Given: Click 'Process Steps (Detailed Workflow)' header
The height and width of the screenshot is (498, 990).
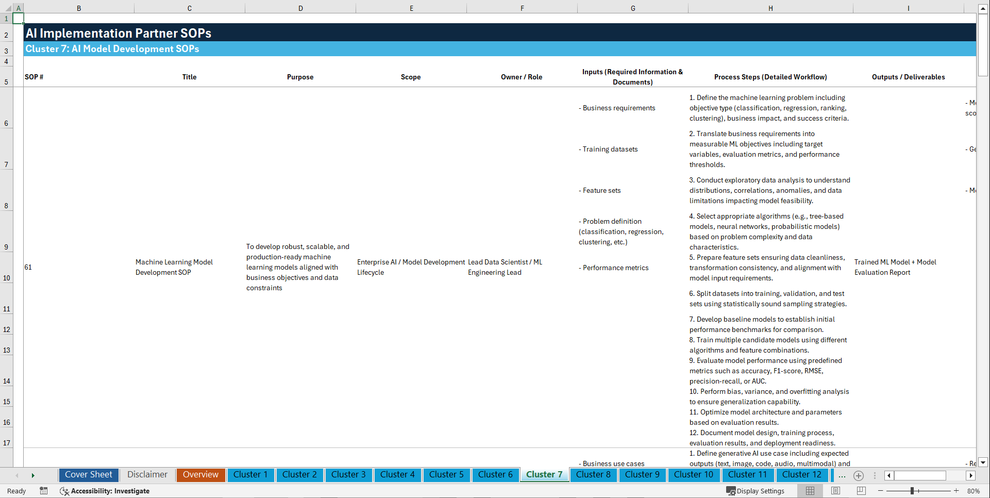Looking at the screenshot, I should tap(770, 77).
